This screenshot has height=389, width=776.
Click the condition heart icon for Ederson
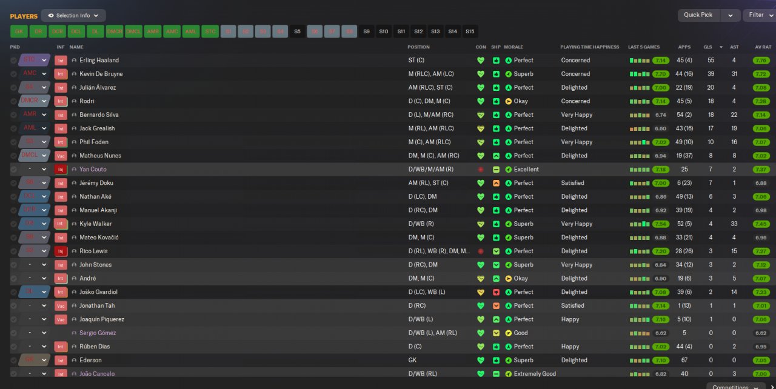click(481, 360)
